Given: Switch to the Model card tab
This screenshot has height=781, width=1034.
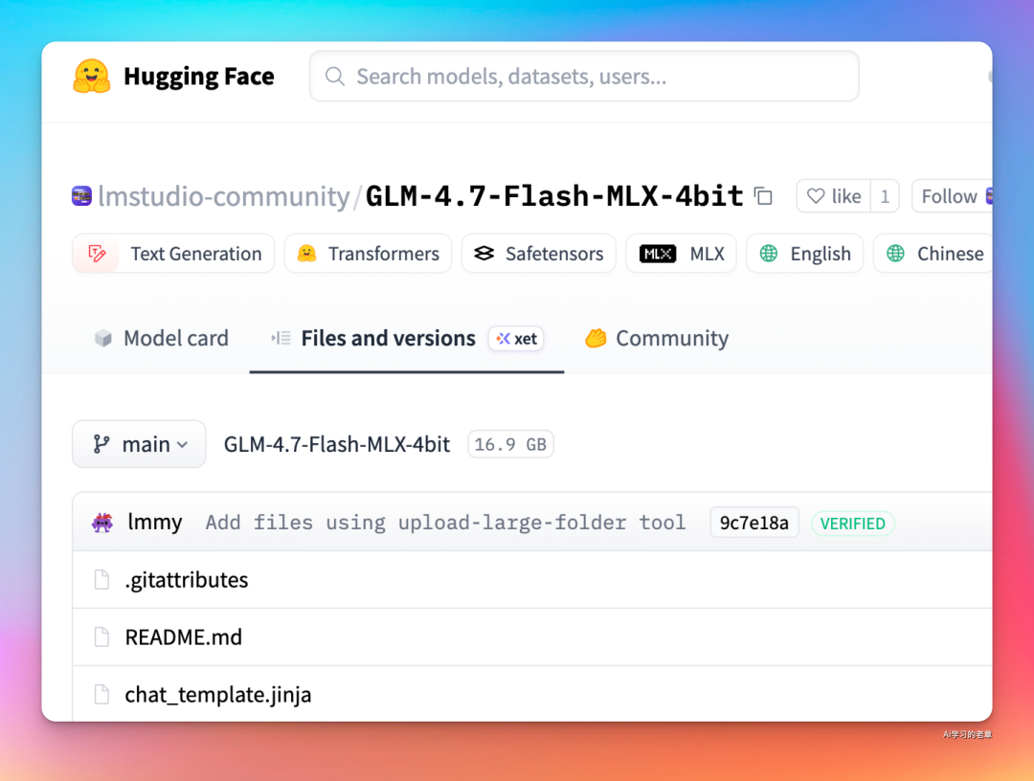Looking at the screenshot, I should (x=162, y=339).
